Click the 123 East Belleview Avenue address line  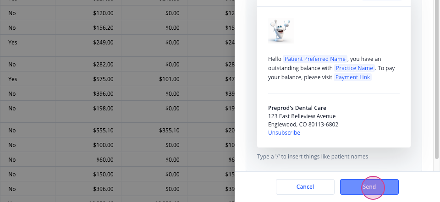[x=302, y=116]
